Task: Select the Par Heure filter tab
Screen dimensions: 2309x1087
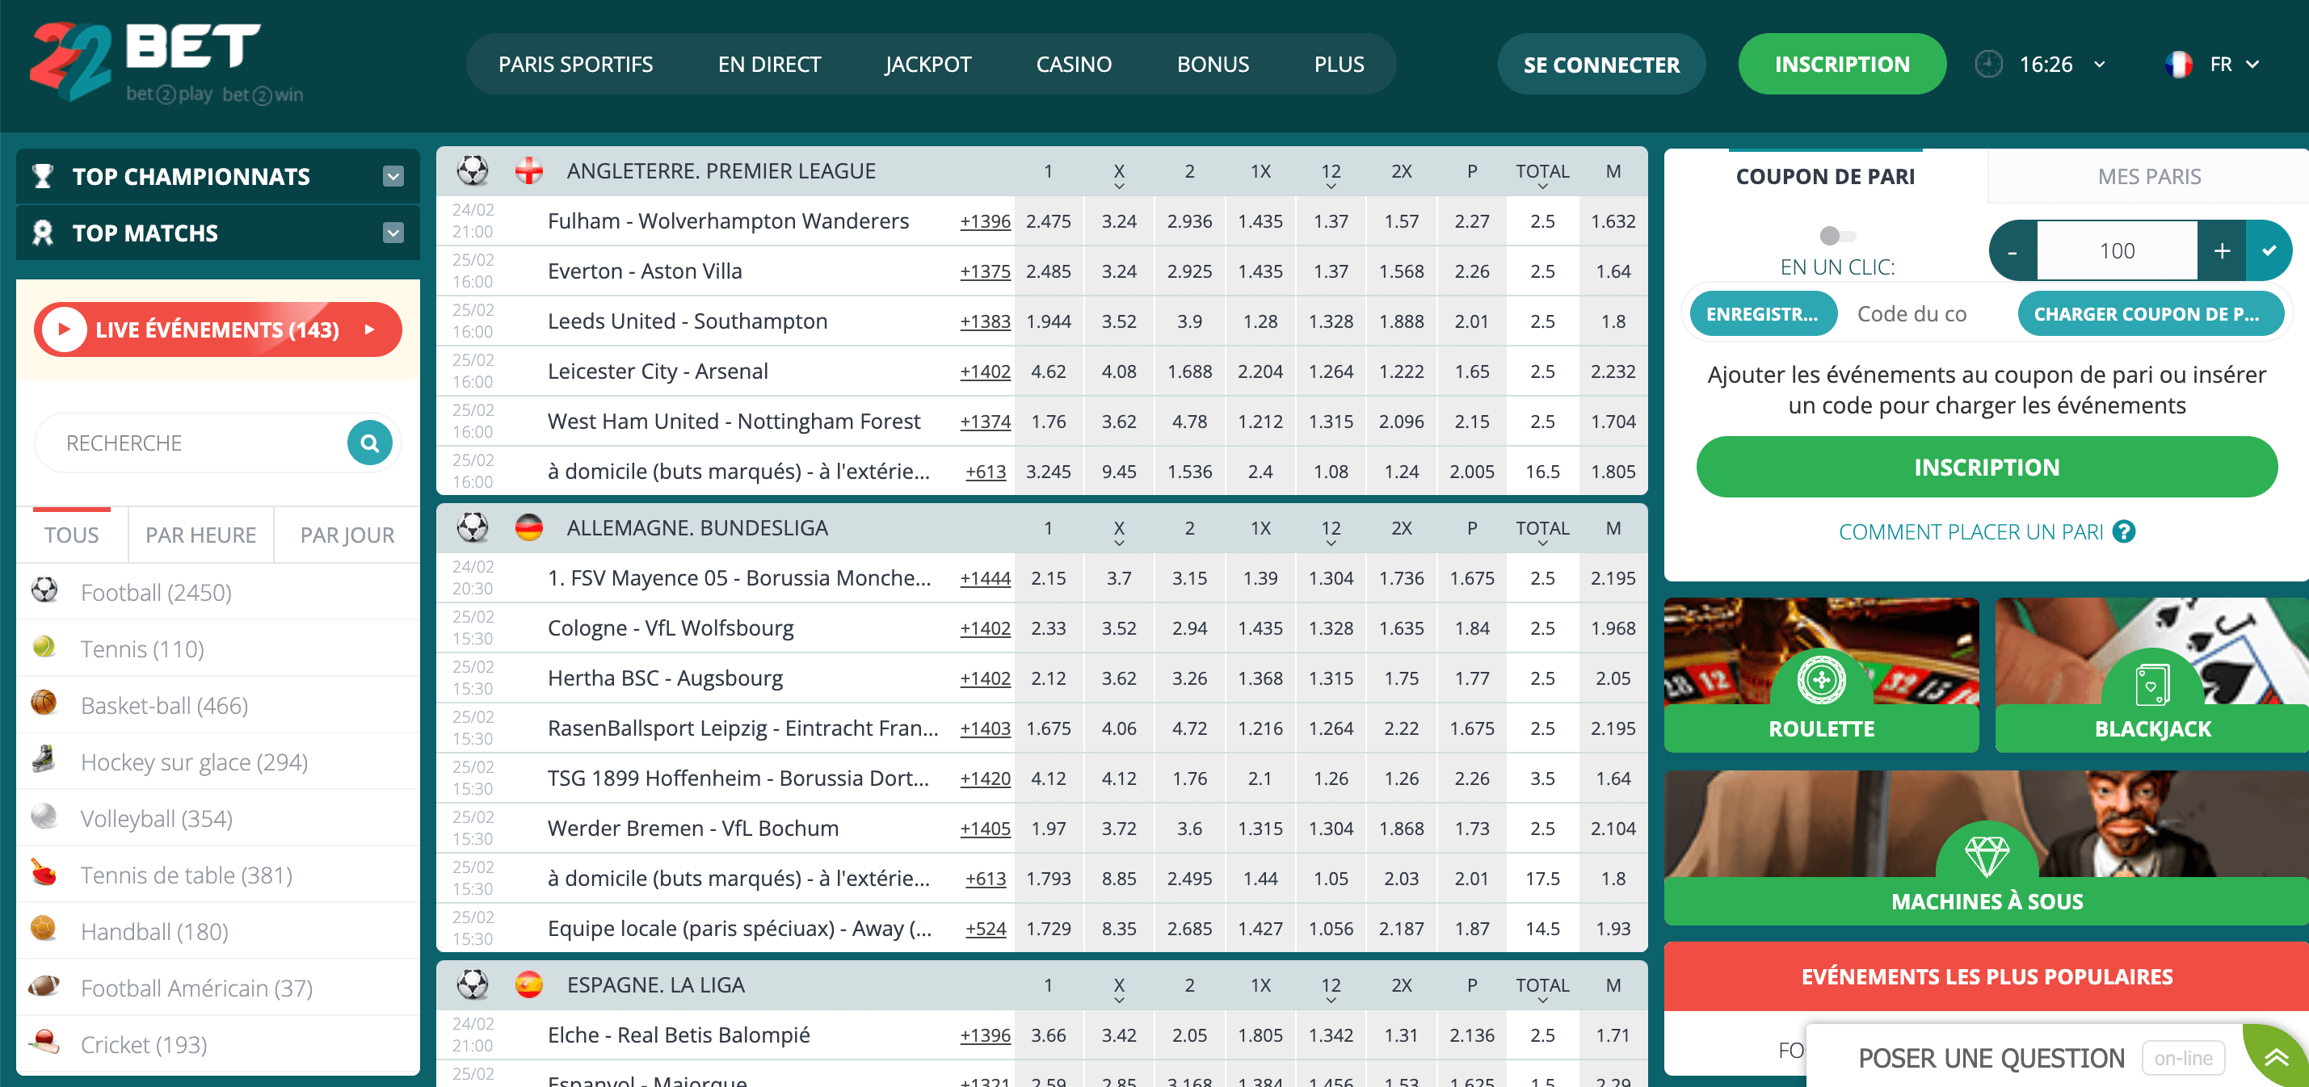Action: tap(201, 535)
